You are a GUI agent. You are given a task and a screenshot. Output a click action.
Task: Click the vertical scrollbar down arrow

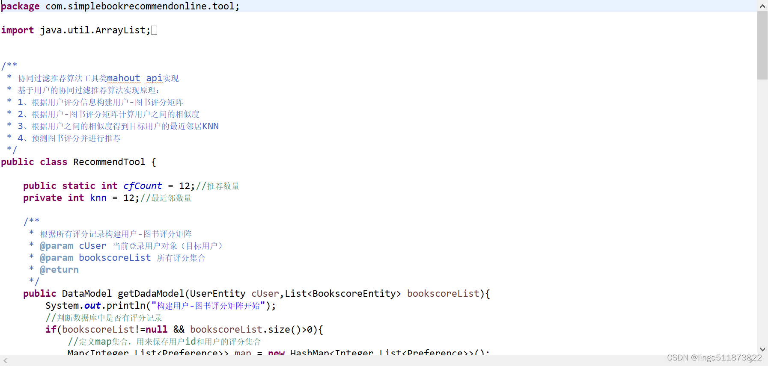[762, 349]
